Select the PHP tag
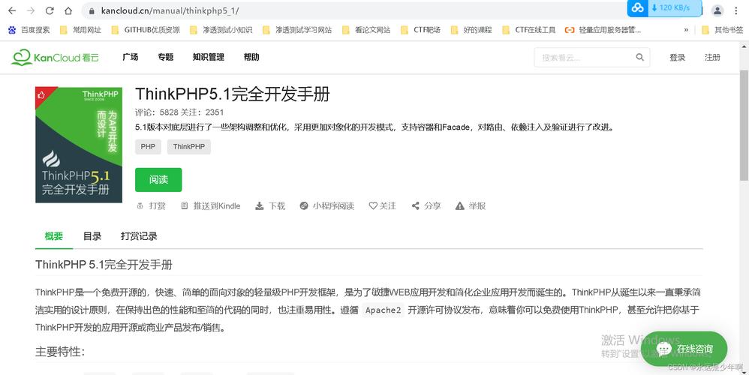The width and height of the screenshot is (749, 375). click(148, 146)
